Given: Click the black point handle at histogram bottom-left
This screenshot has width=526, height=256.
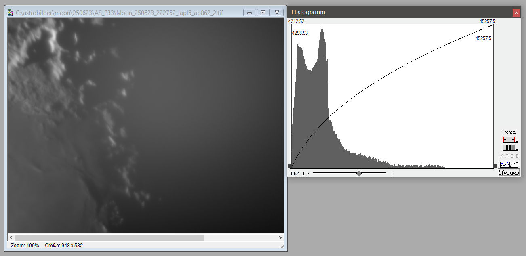Looking at the screenshot, I should [289, 166].
